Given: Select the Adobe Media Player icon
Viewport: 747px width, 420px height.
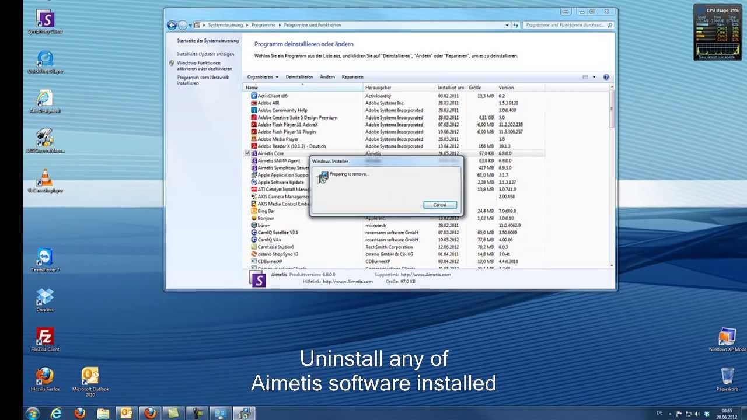Looking at the screenshot, I should pos(254,139).
